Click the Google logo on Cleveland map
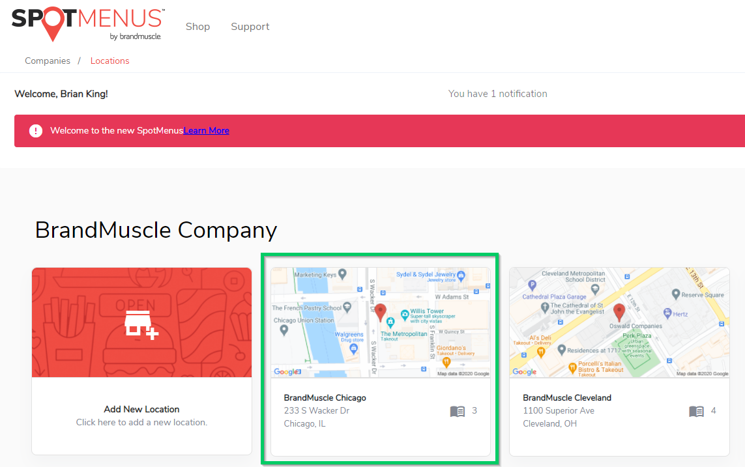The width and height of the screenshot is (745, 467). point(525,372)
